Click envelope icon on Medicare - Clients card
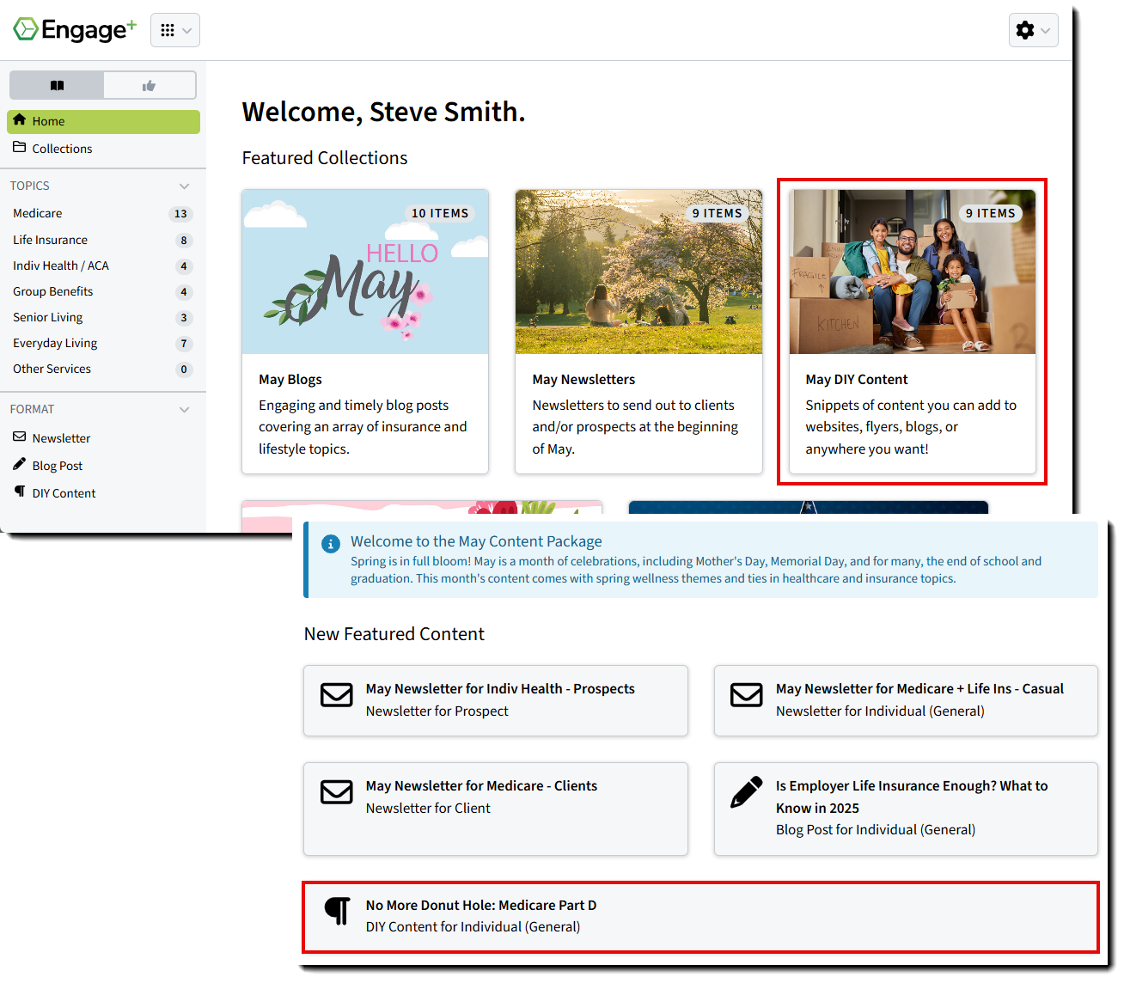The image size is (1124, 983). pyautogui.click(x=337, y=791)
